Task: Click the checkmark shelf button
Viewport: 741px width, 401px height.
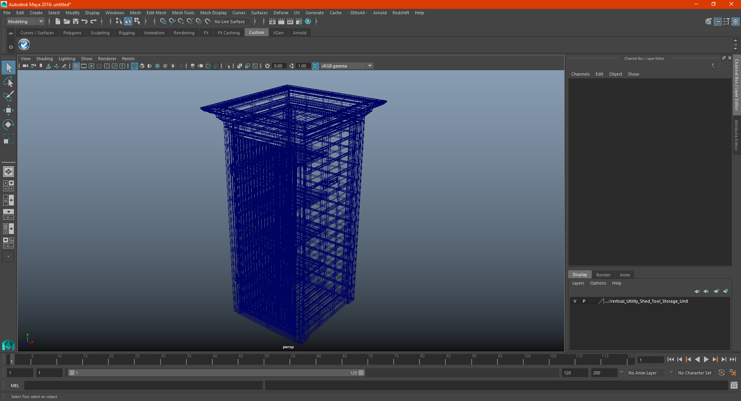Action: (x=24, y=45)
